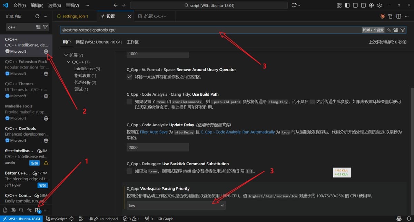Toggle the bottom panel visibility

[x=355, y=6]
